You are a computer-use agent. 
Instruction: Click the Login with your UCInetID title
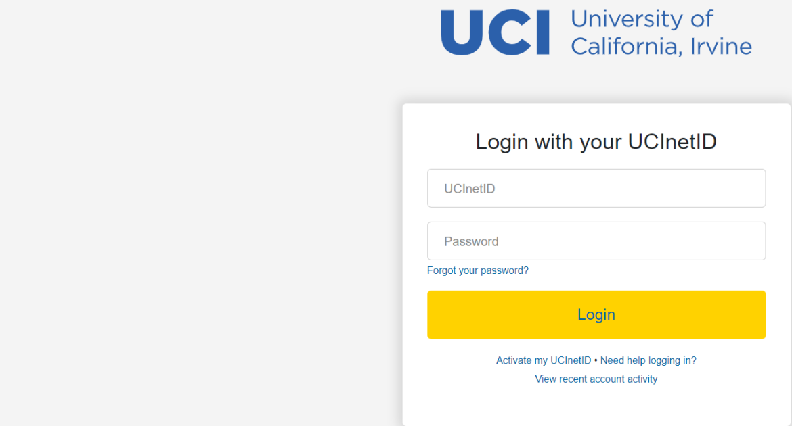tap(596, 141)
